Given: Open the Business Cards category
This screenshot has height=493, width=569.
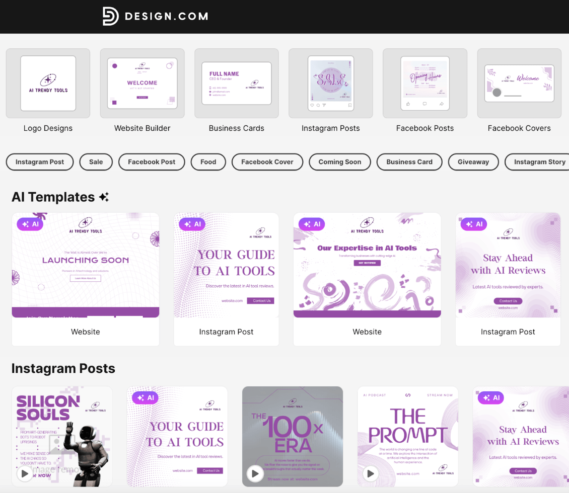Looking at the screenshot, I should 237,91.
